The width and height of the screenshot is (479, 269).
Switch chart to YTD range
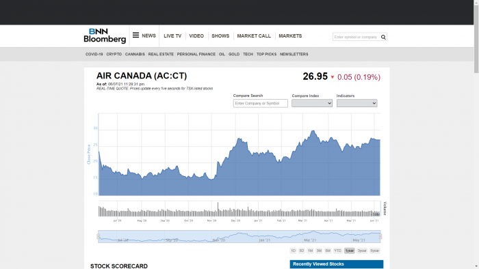click(x=337, y=251)
